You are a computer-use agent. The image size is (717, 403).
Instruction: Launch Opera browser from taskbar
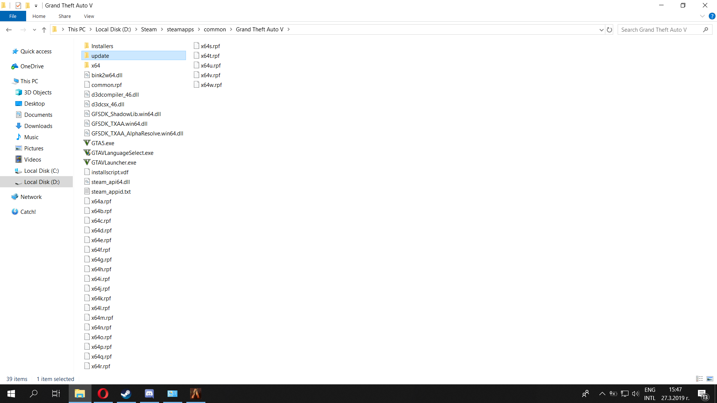(103, 394)
